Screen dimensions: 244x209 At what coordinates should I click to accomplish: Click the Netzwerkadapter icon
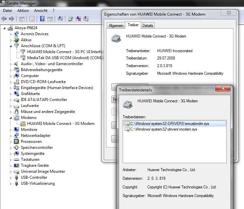tap(17, 136)
